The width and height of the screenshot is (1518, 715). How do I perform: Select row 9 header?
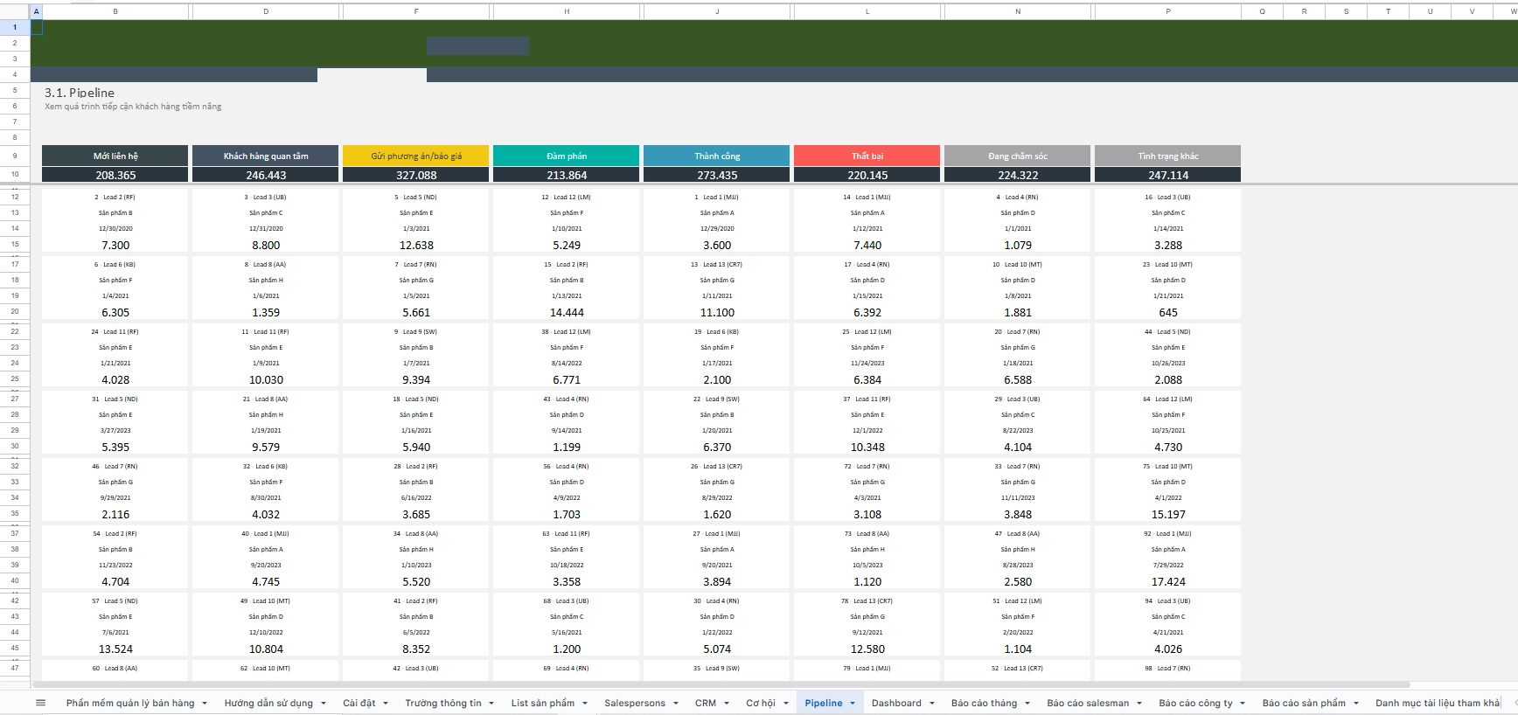tap(15, 156)
